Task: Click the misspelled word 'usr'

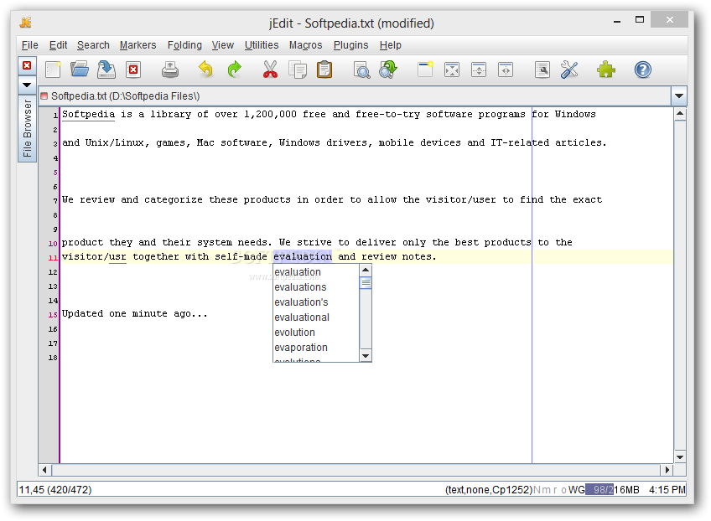Action: pos(118,257)
